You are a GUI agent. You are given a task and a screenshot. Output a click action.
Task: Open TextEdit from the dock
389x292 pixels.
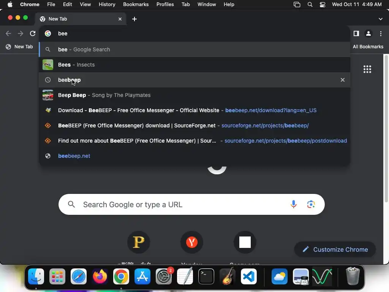(185, 276)
